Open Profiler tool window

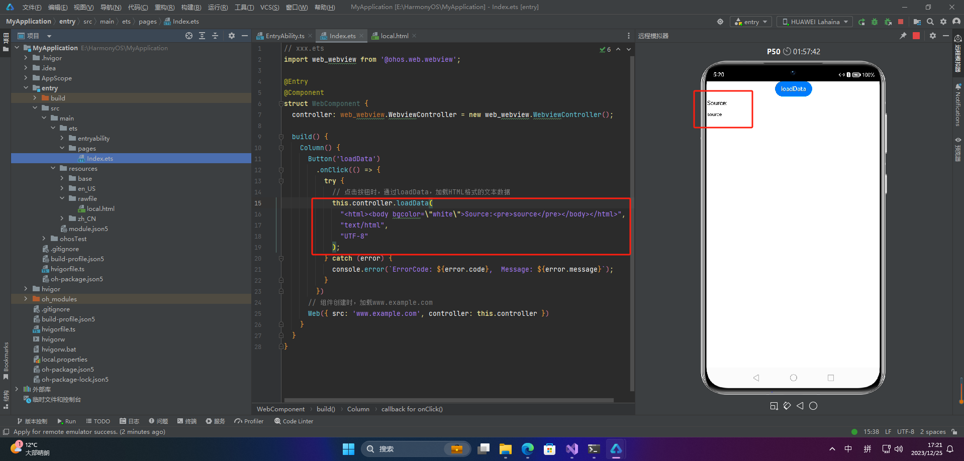pos(249,421)
